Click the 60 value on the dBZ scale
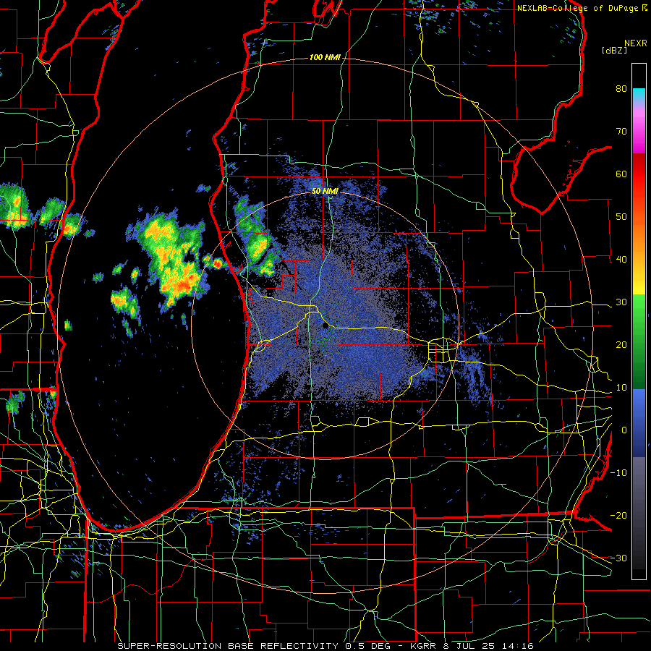 pyautogui.click(x=621, y=174)
